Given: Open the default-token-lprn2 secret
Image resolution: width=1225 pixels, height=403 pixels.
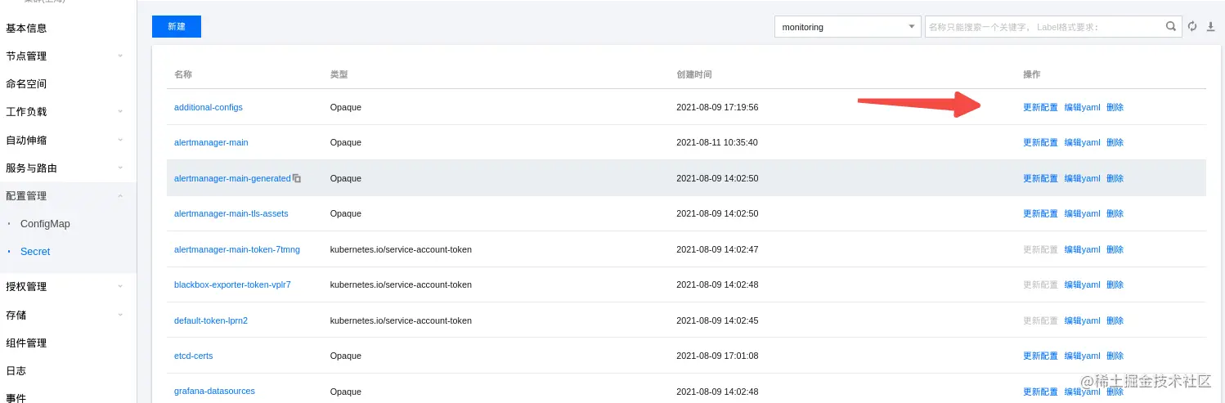Looking at the screenshot, I should click(x=211, y=320).
